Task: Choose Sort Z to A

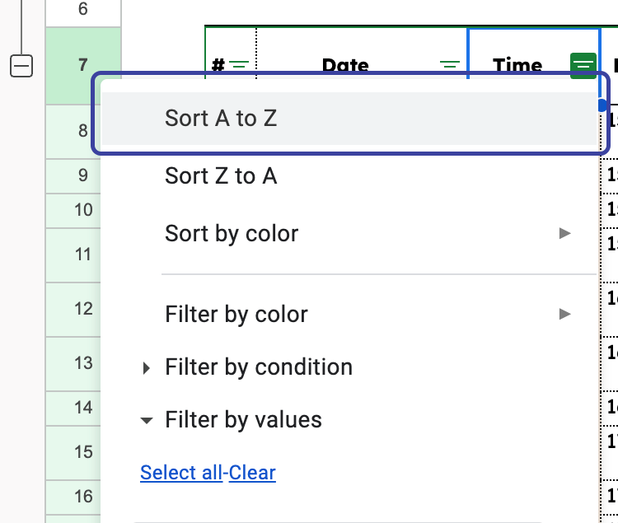Action: click(x=221, y=176)
